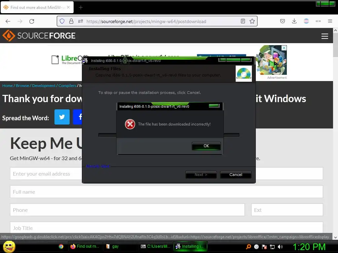Viewport: 338px width, 253px height.
Task: Click the Phone input field
Action: pyautogui.click(x=127, y=210)
